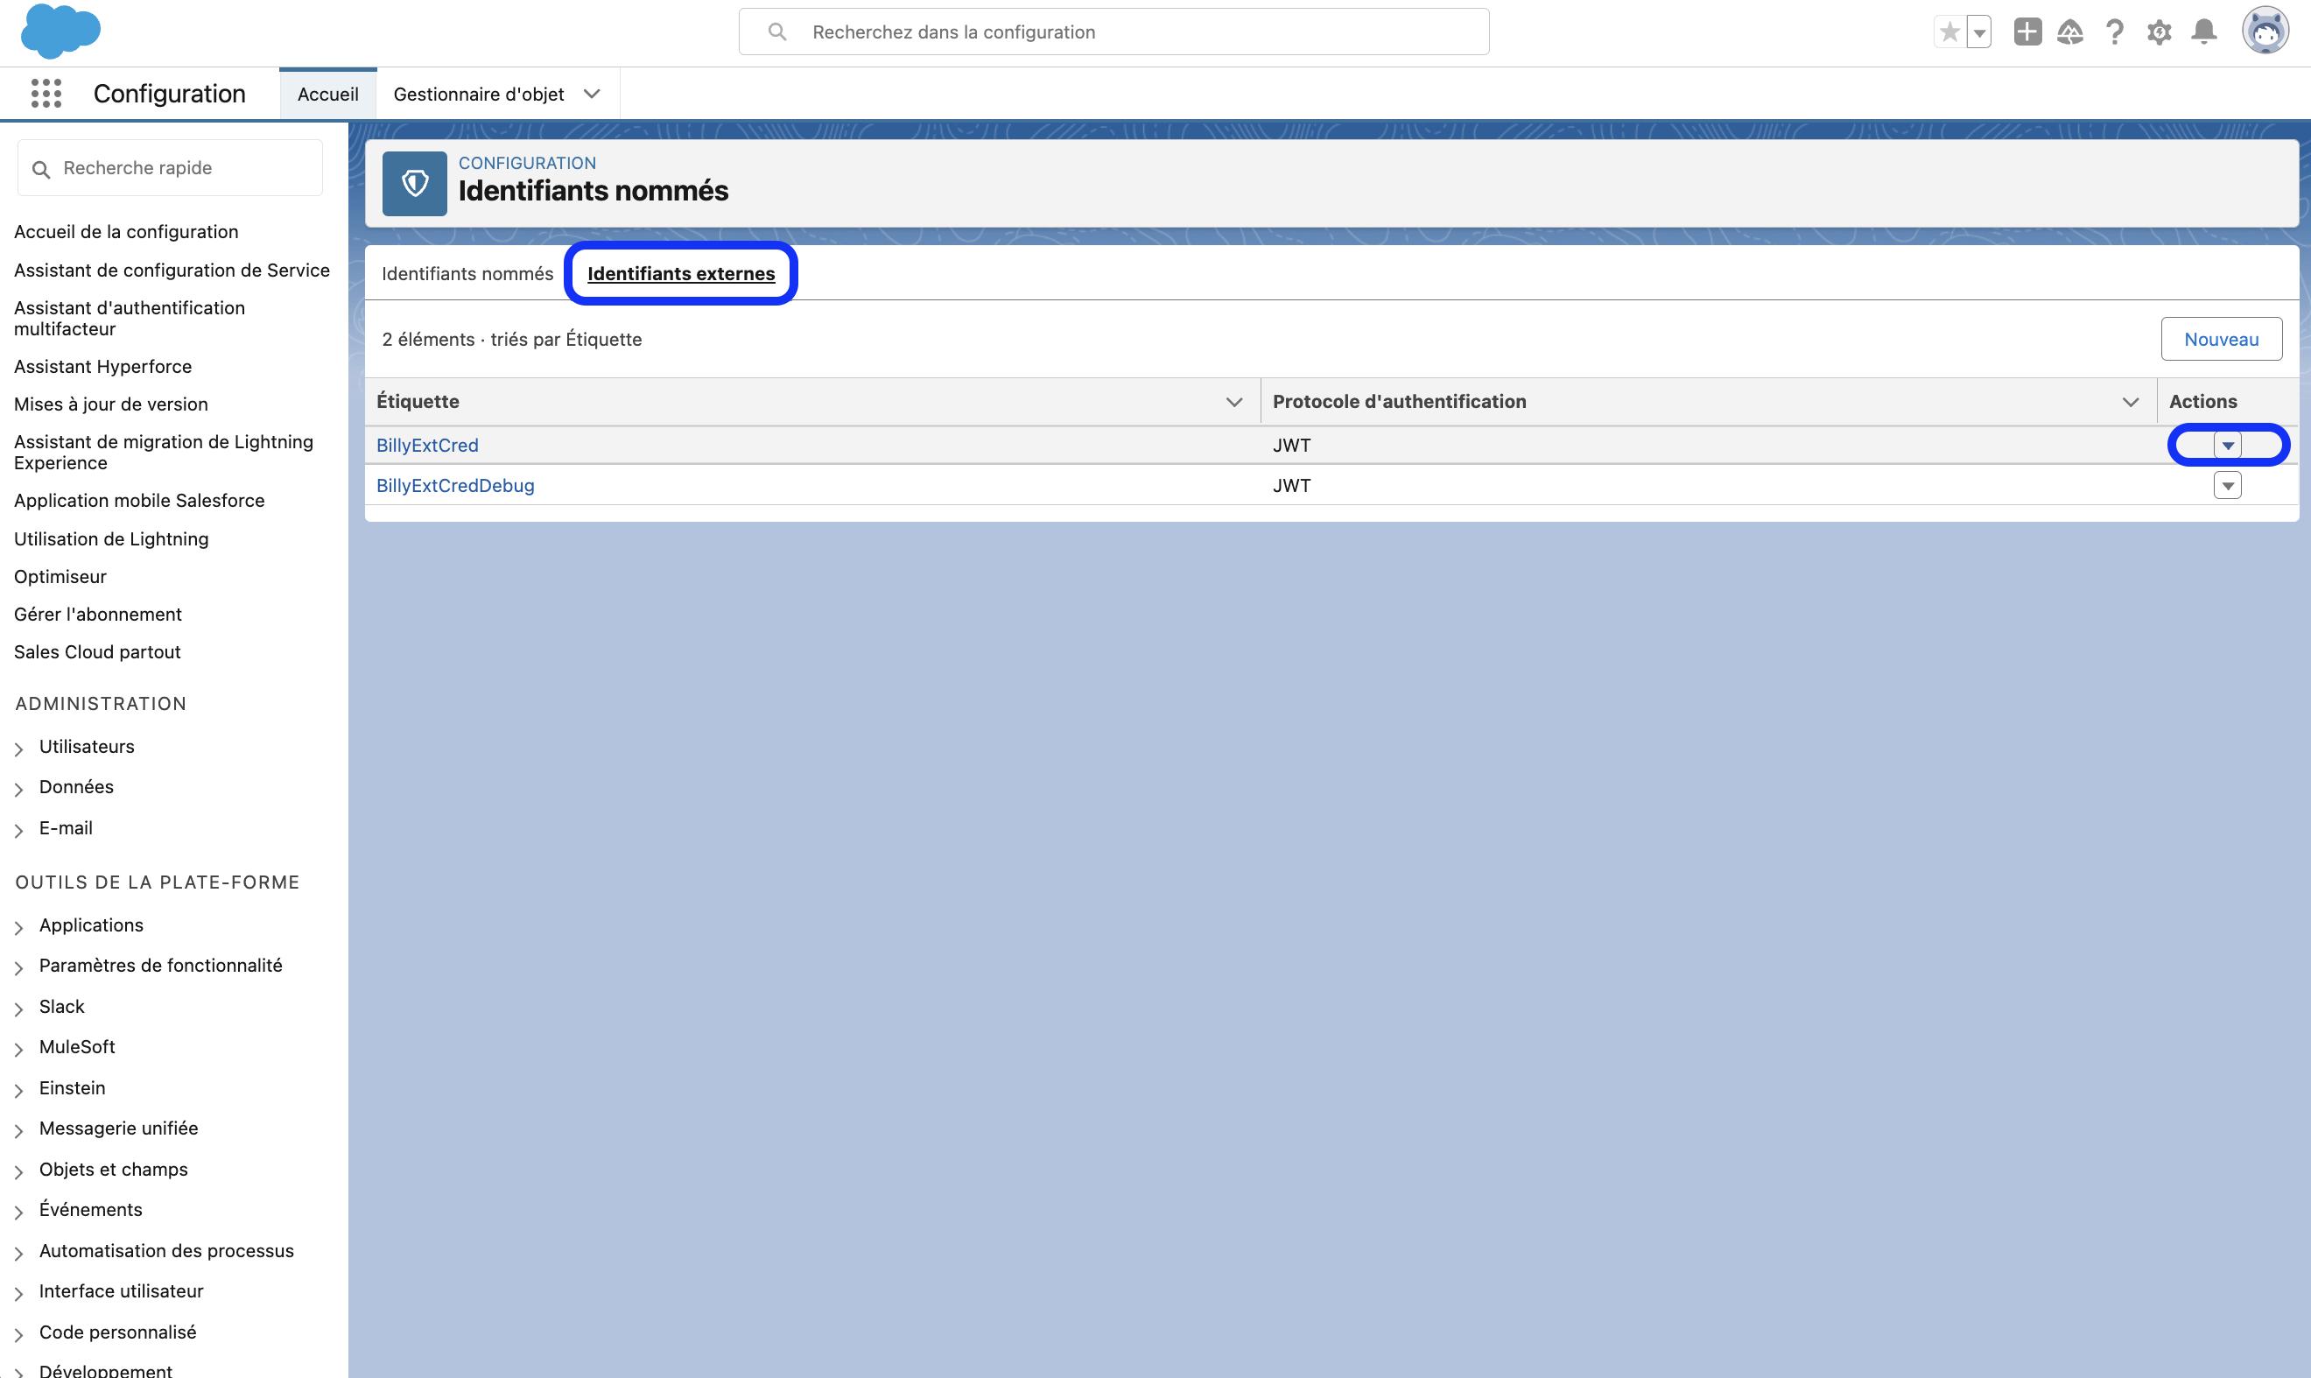This screenshot has height=1378, width=2311.
Task: Open Assistant de configuration de Service
Action: pyautogui.click(x=172, y=271)
